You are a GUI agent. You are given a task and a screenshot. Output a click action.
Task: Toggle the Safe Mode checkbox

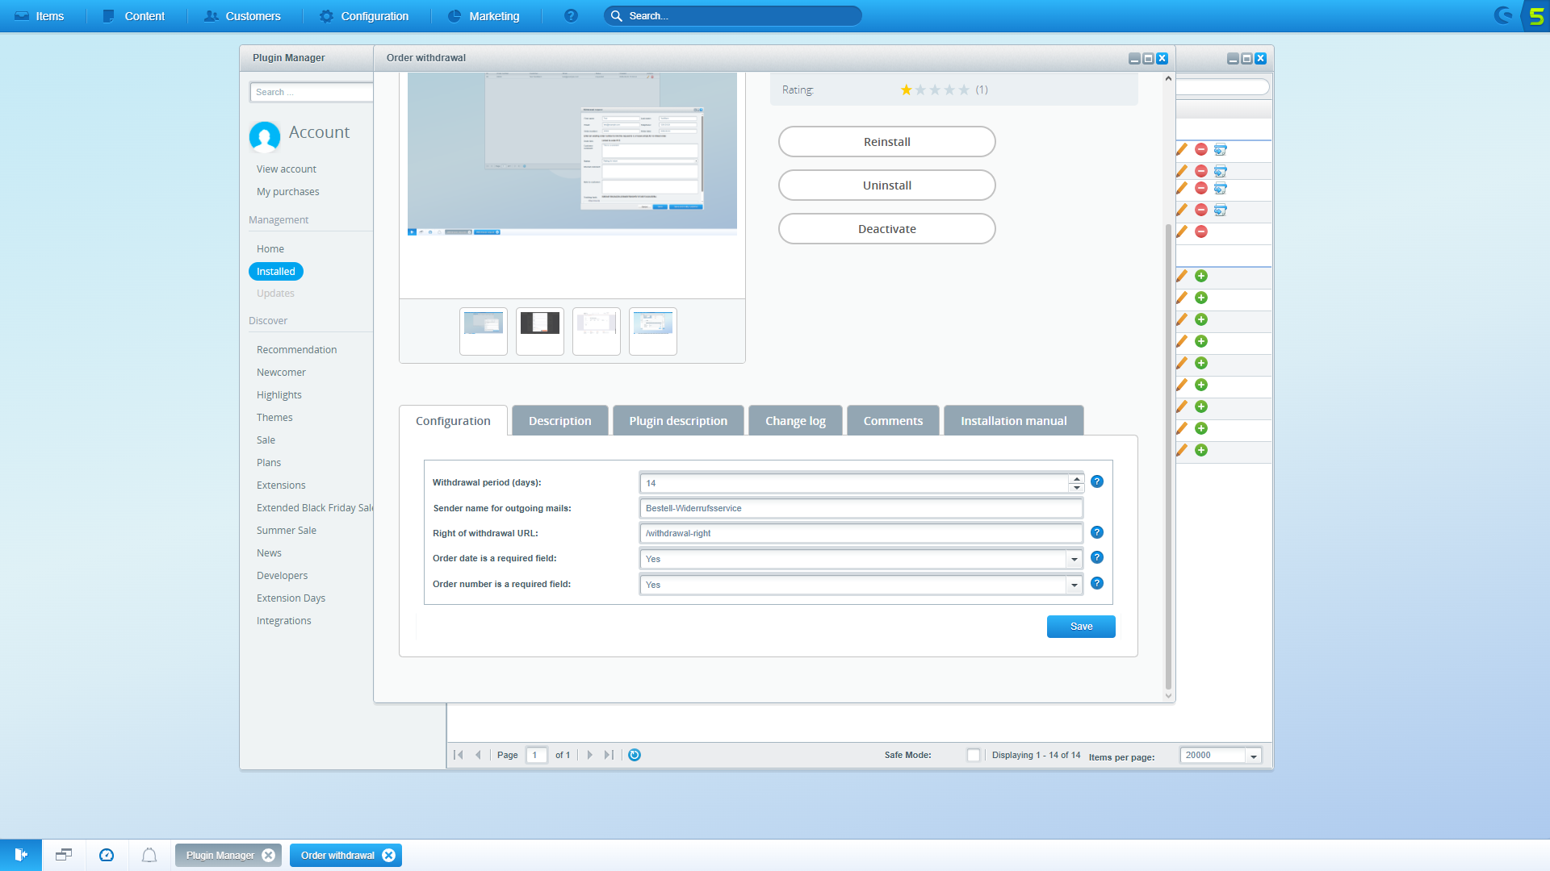974,755
